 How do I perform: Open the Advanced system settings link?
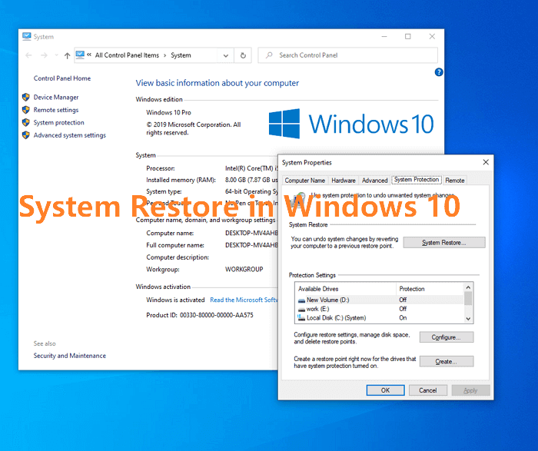pyautogui.click(x=70, y=135)
